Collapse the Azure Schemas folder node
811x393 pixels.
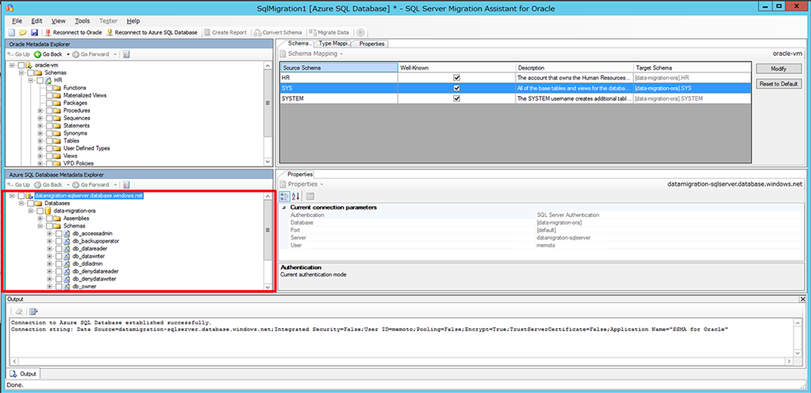coord(40,226)
